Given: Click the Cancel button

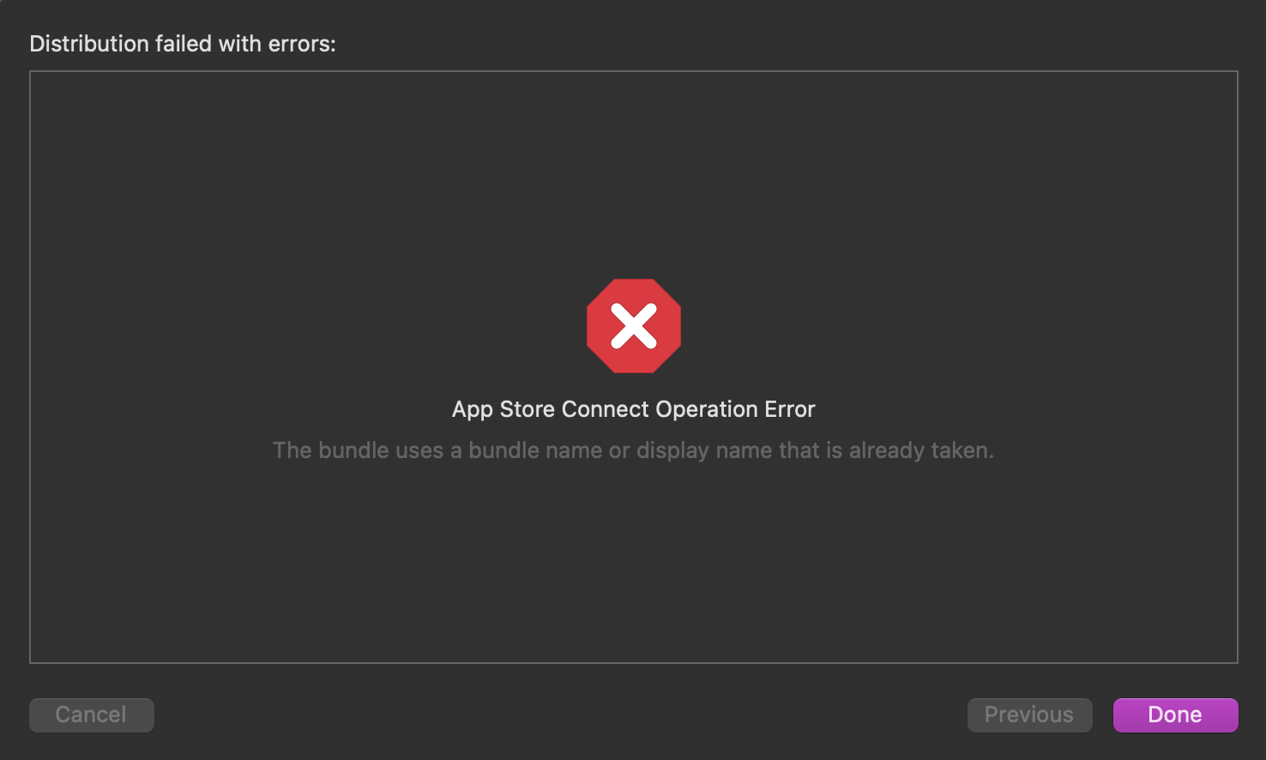Looking at the screenshot, I should coord(91,715).
